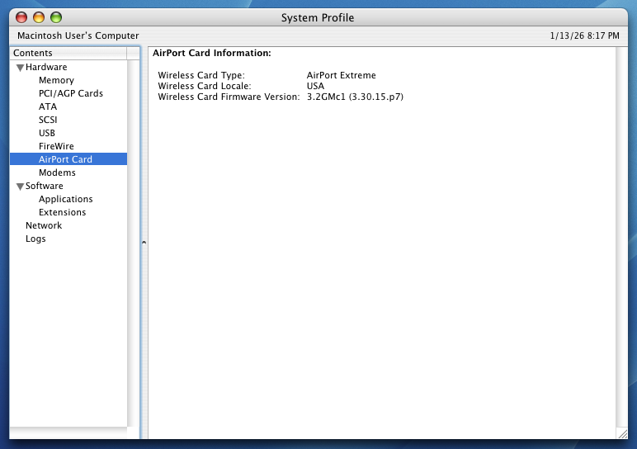This screenshot has height=449, width=637.
Task: Click the 'AirPort Extreme' card type value
Action: [x=342, y=75]
